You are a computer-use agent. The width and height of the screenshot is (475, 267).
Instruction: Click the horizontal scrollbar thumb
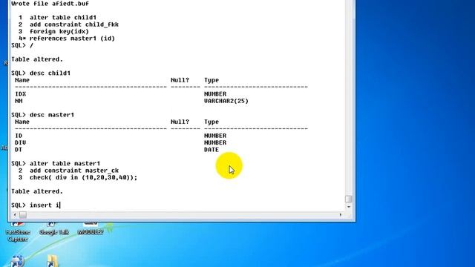[23, 215]
